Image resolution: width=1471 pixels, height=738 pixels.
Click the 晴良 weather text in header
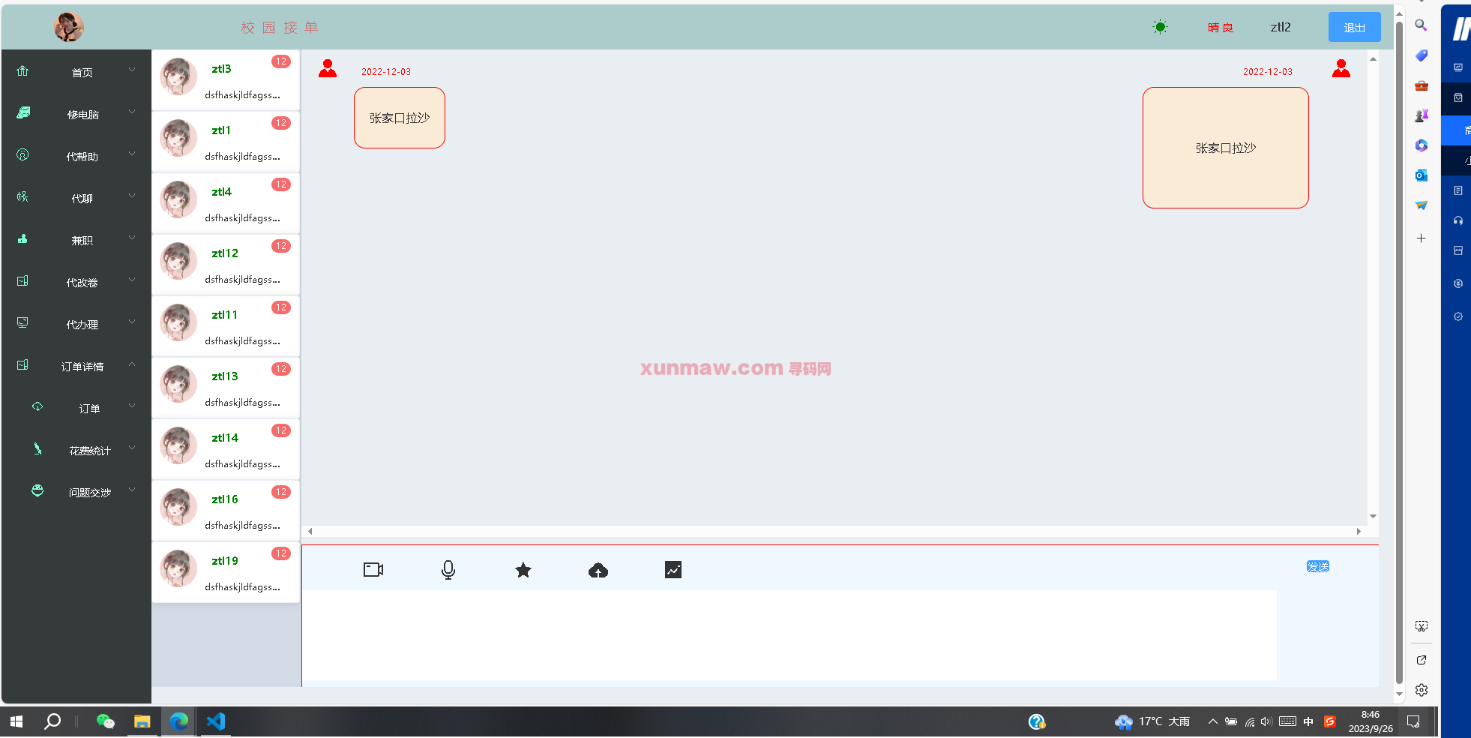pos(1221,28)
